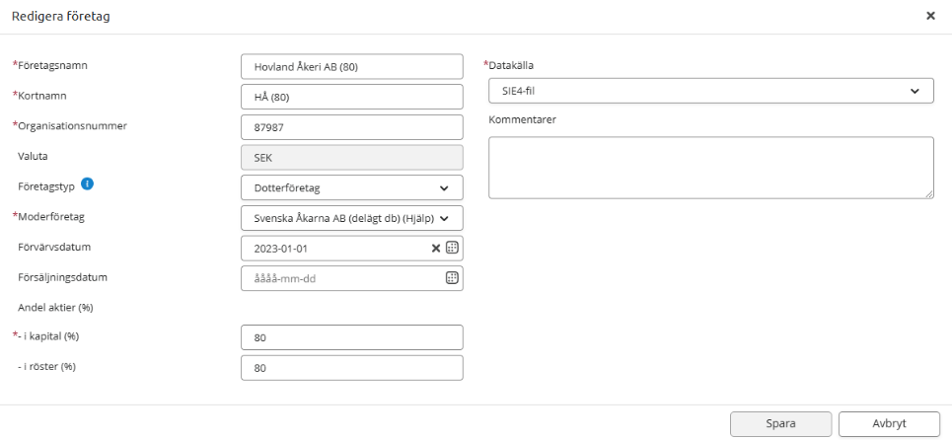Focus the Kortnamn text field
Screen dimensions: 952x440
[351, 97]
